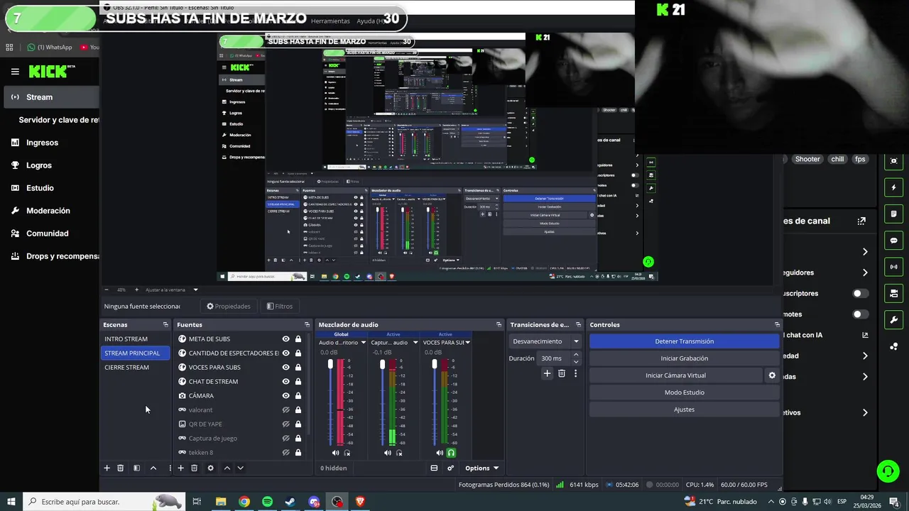Click Iniciar Cámara Virtual button
This screenshot has width=909, height=511.
point(675,375)
